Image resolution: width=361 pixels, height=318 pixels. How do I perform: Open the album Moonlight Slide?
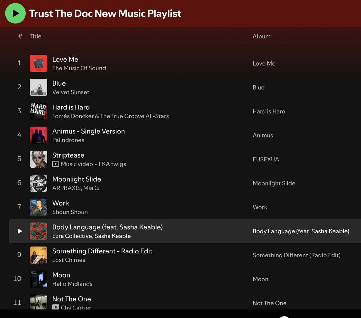click(274, 183)
